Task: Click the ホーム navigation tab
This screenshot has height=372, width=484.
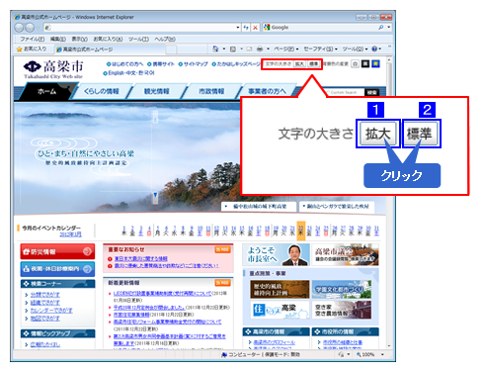Action: 47,91
